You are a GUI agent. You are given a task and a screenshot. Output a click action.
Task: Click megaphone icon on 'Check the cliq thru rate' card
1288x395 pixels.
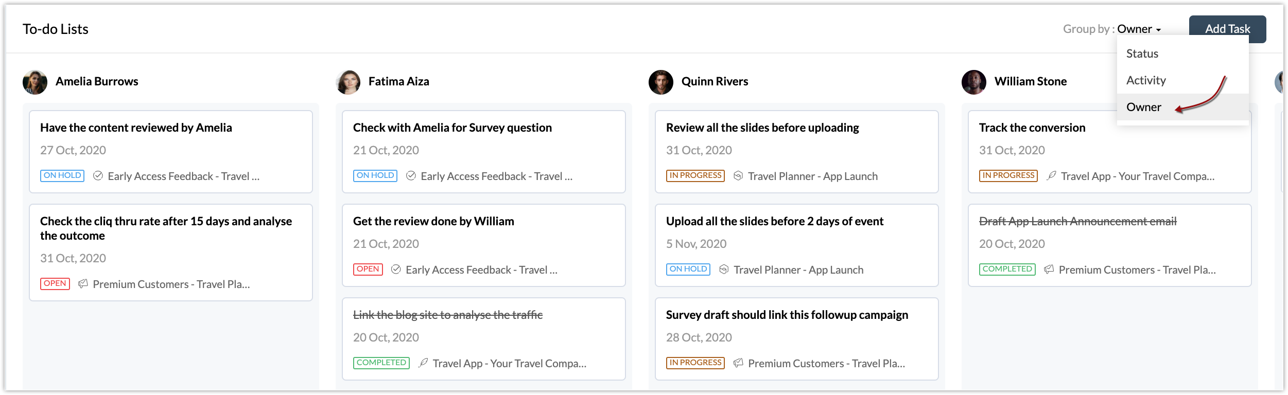tap(83, 284)
